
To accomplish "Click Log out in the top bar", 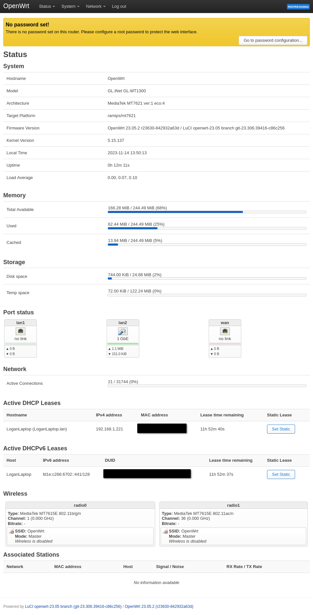I will coord(119,7).
